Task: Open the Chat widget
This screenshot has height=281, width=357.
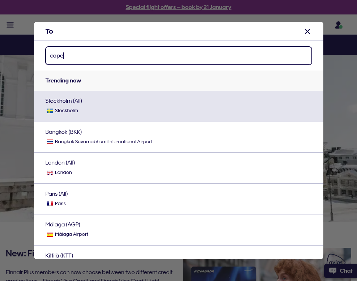Action: (x=341, y=271)
